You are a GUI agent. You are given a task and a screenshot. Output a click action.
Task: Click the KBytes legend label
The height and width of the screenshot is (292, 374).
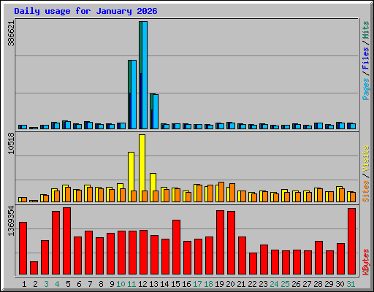pyautogui.click(x=366, y=262)
